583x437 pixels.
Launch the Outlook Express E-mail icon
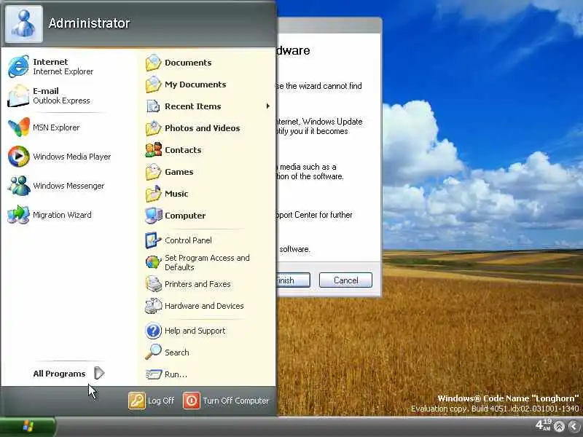[18, 95]
